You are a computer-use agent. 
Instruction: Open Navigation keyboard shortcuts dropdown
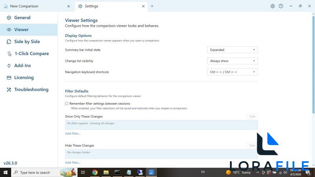click(x=232, y=72)
